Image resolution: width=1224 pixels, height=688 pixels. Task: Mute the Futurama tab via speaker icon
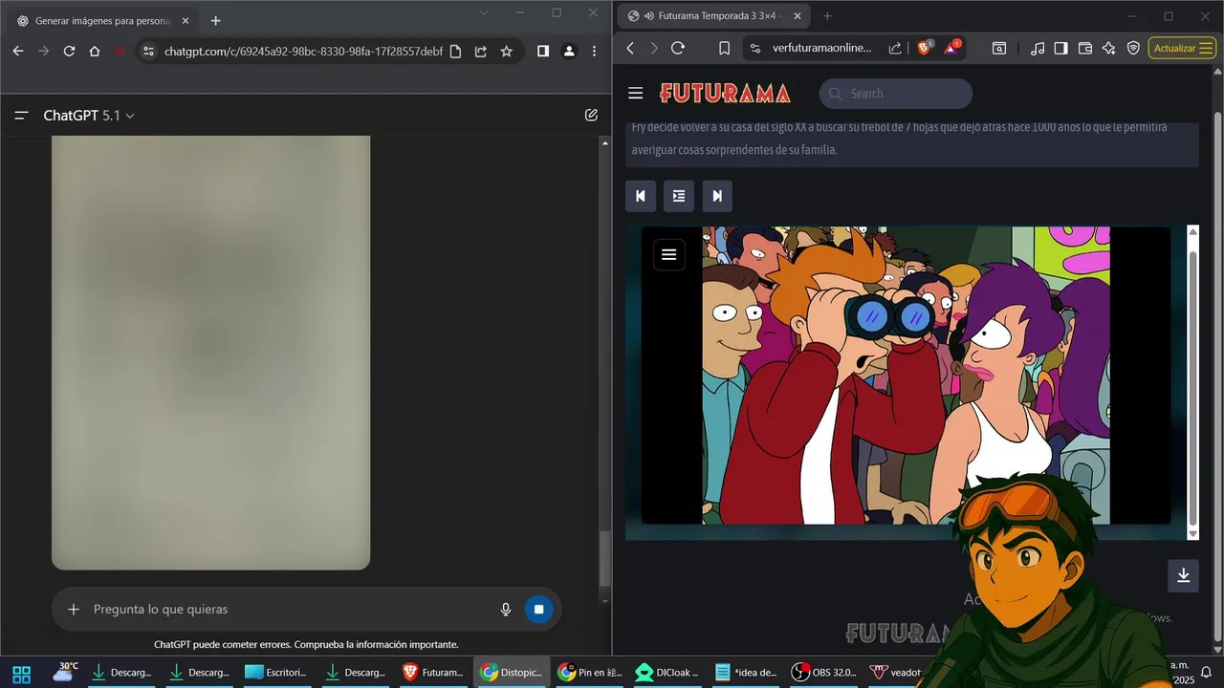[649, 16]
